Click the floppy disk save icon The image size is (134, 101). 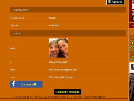[109, 2]
